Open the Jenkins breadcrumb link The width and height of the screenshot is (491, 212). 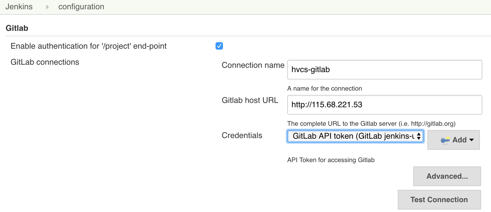click(19, 7)
